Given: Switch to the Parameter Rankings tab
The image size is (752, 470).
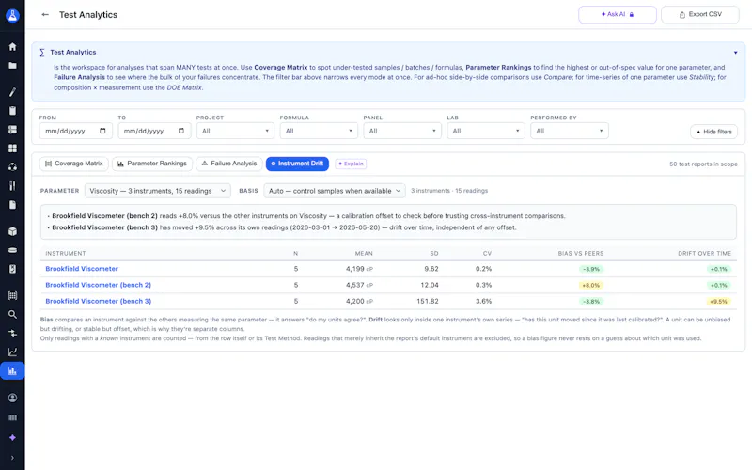Looking at the screenshot, I should pos(152,164).
